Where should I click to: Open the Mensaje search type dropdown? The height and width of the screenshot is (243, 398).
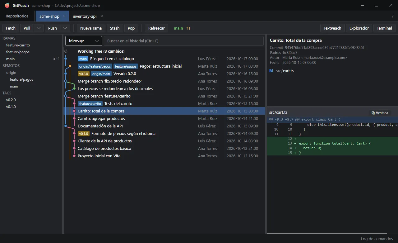pyautogui.click(x=84, y=41)
